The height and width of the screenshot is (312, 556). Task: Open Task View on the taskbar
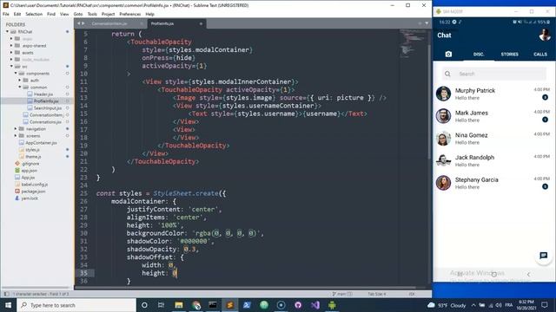click(161, 305)
